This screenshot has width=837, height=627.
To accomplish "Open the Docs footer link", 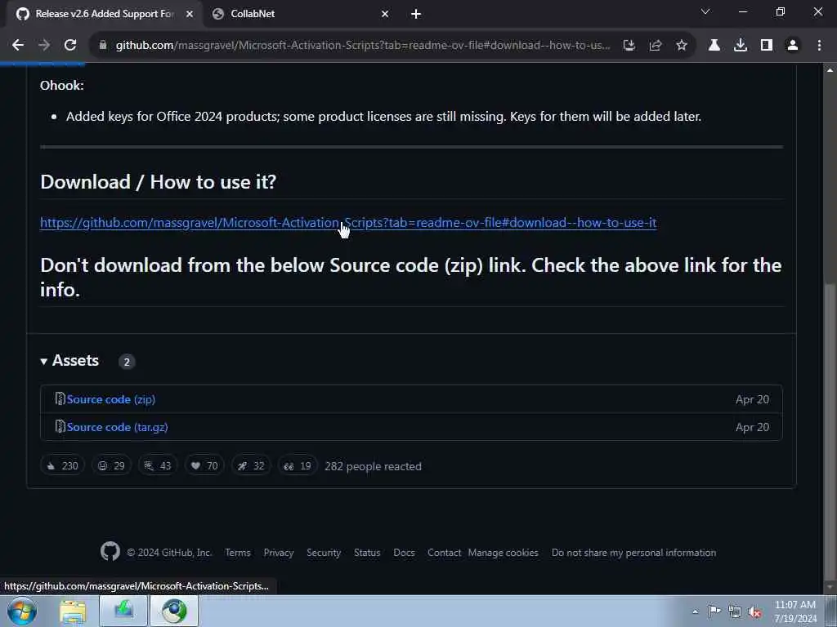I will point(404,553).
